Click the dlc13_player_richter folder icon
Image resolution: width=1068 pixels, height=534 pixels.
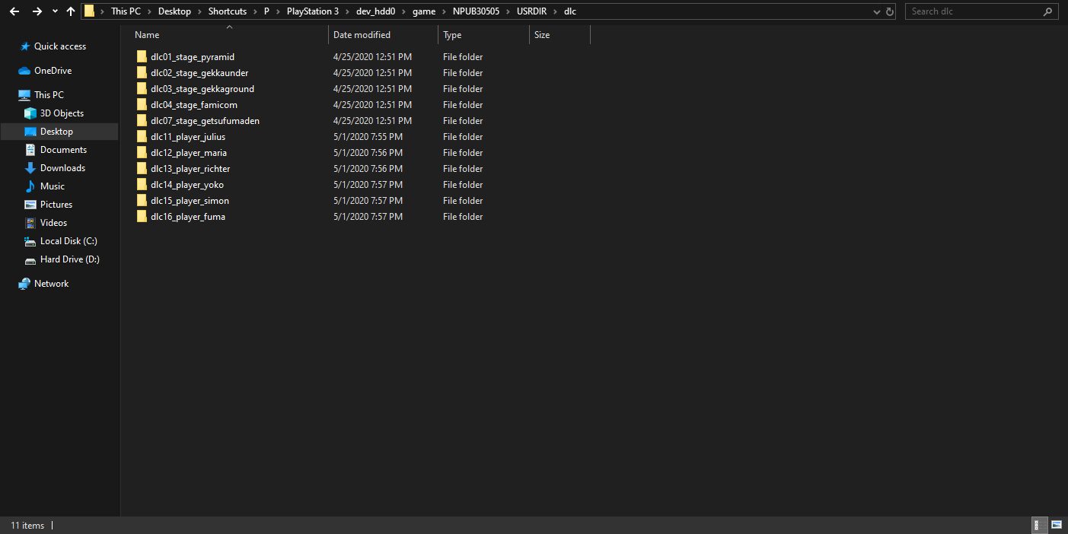(x=142, y=169)
